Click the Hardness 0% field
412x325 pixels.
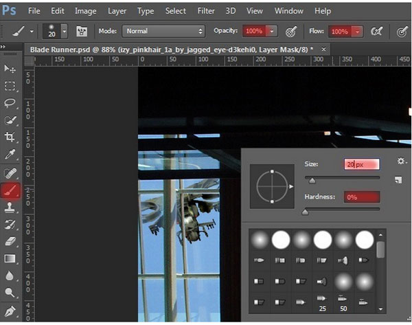click(362, 197)
